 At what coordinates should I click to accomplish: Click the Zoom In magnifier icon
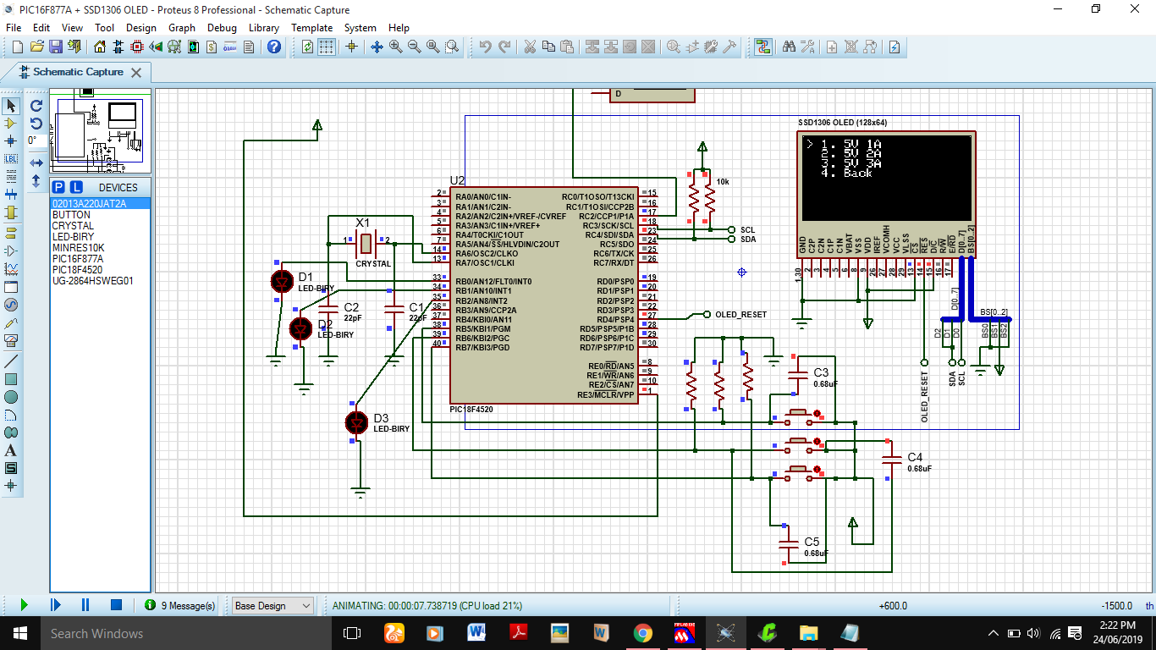396,47
